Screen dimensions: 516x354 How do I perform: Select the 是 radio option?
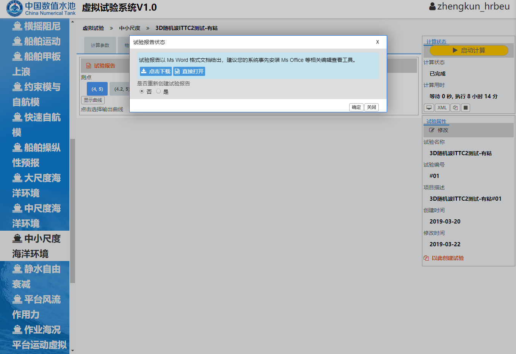(158, 91)
